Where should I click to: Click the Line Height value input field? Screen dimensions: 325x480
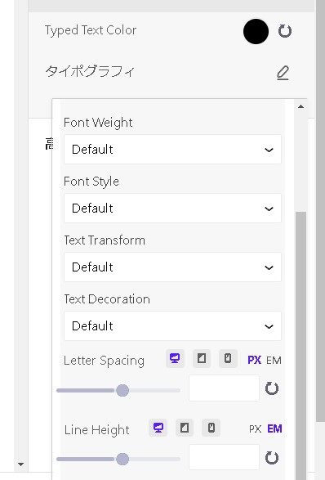224,457
